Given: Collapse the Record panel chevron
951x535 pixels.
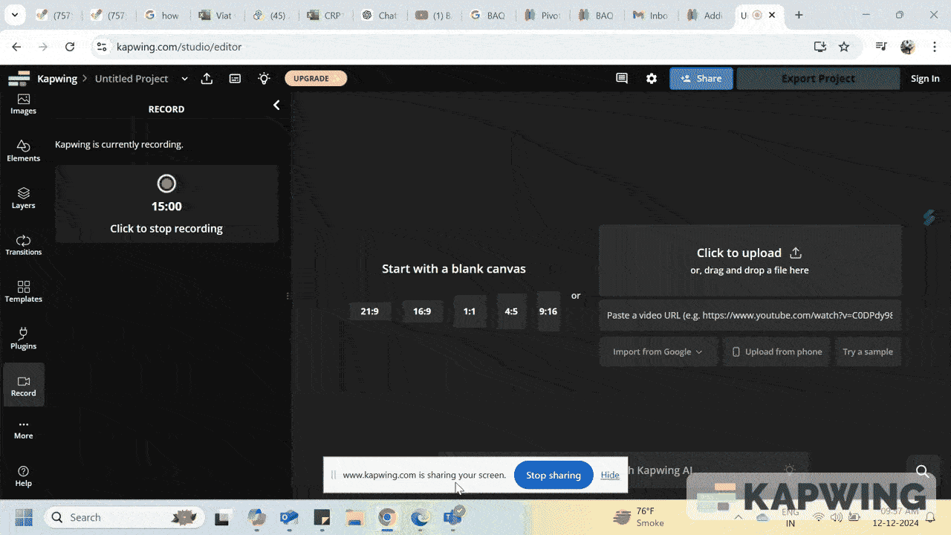Looking at the screenshot, I should [276, 106].
